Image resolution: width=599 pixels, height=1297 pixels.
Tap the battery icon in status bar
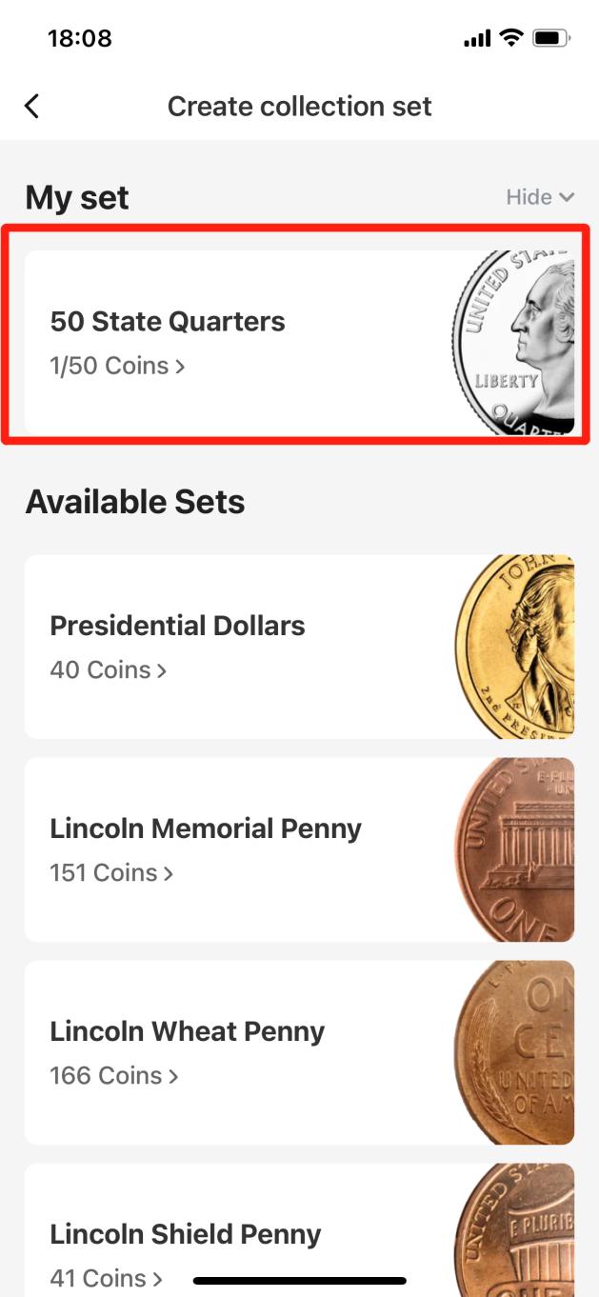pos(551,38)
